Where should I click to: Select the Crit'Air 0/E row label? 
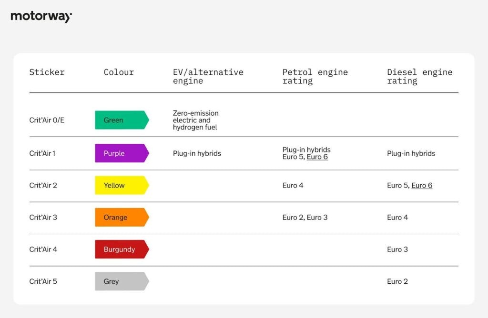point(47,120)
